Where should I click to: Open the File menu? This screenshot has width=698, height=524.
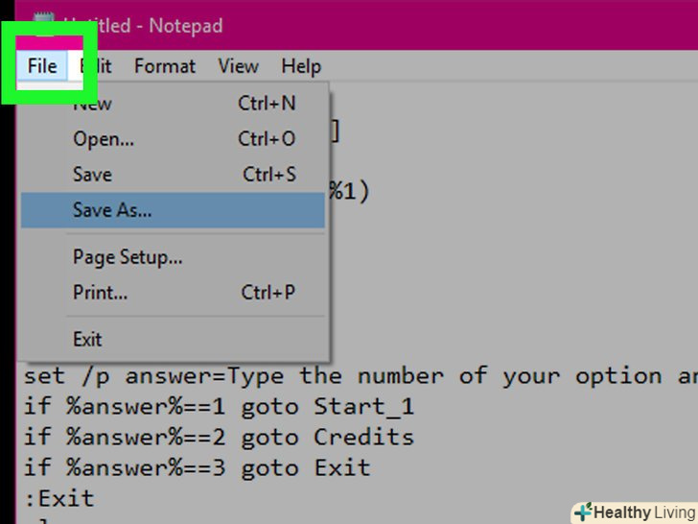42,66
